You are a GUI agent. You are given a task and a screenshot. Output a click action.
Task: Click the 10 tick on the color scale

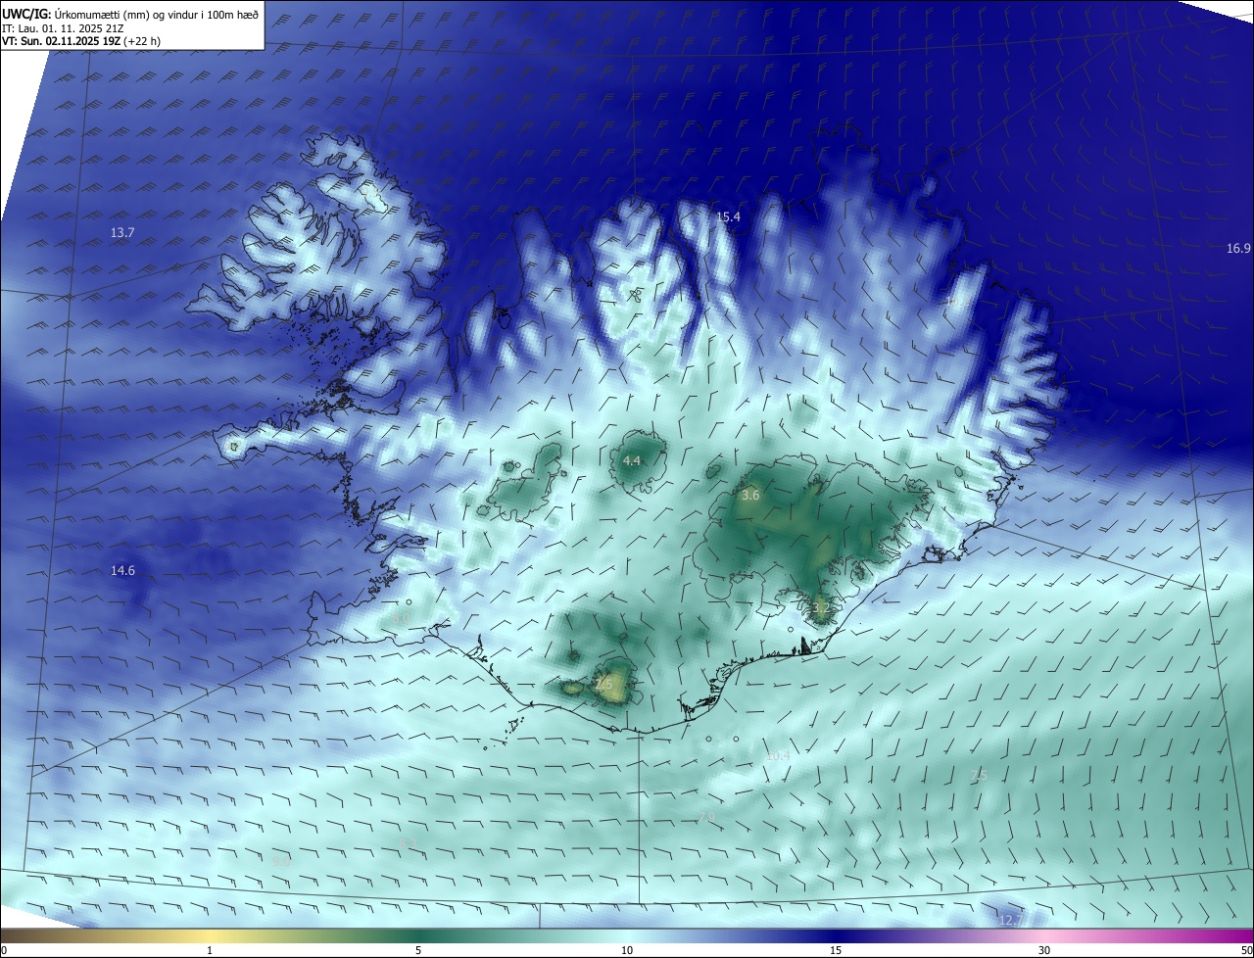click(627, 950)
